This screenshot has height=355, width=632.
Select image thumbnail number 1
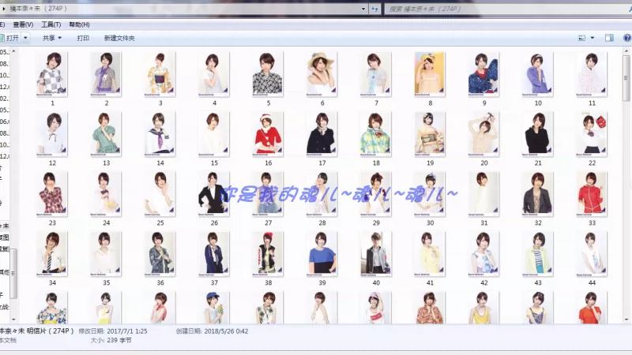coord(52,75)
